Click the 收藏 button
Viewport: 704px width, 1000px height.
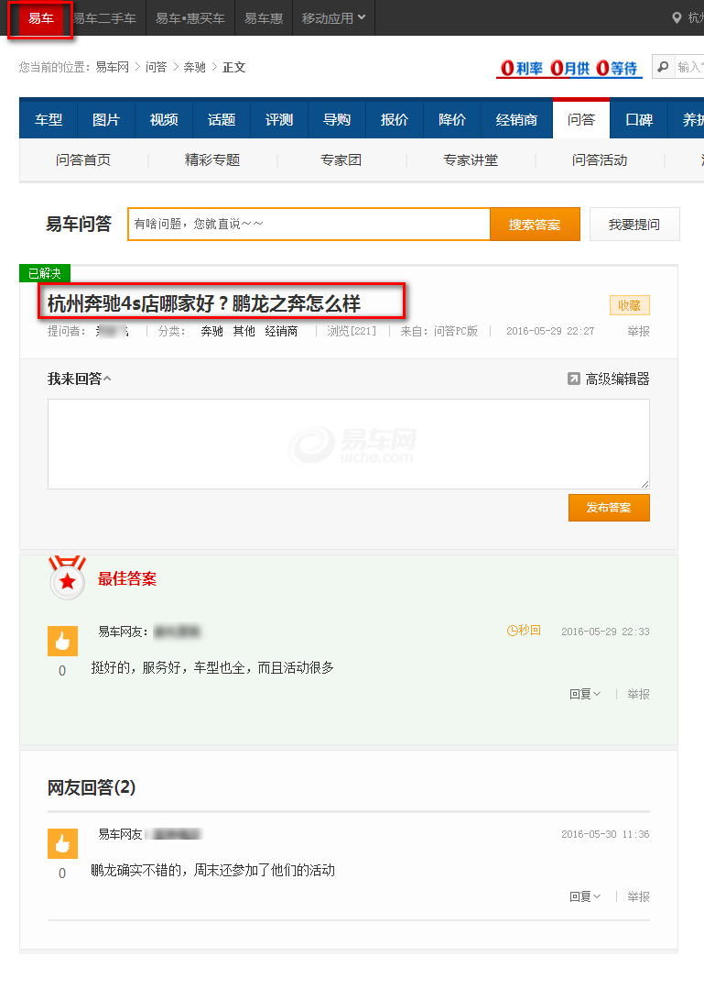[x=630, y=305]
